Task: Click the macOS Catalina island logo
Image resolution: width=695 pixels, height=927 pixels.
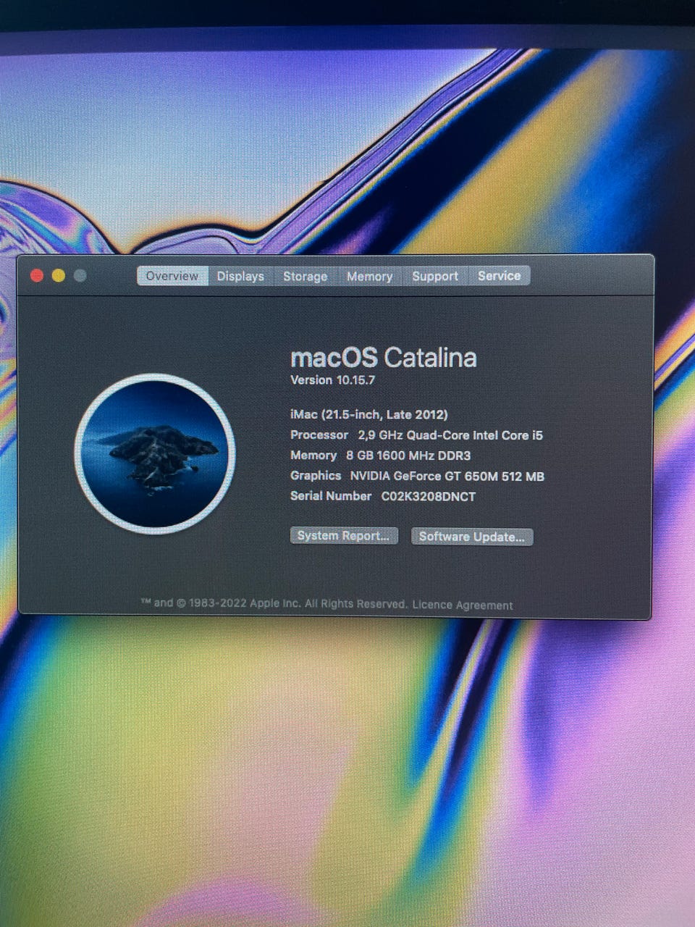Action: pyautogui.click(x=155, y=454)
